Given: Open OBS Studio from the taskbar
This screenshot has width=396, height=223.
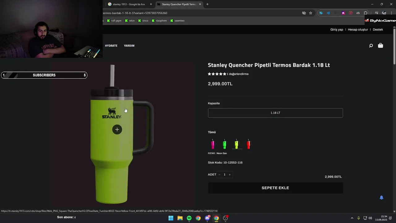Looking at the screenshot, I should [x=226, y=218].
